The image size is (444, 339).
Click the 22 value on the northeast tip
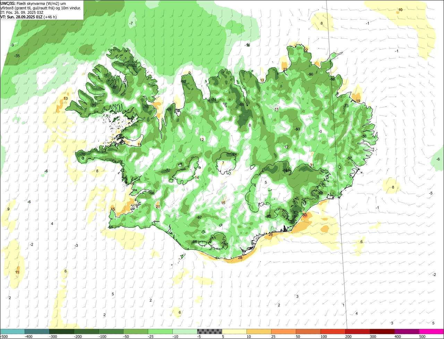tap(306, 50)
